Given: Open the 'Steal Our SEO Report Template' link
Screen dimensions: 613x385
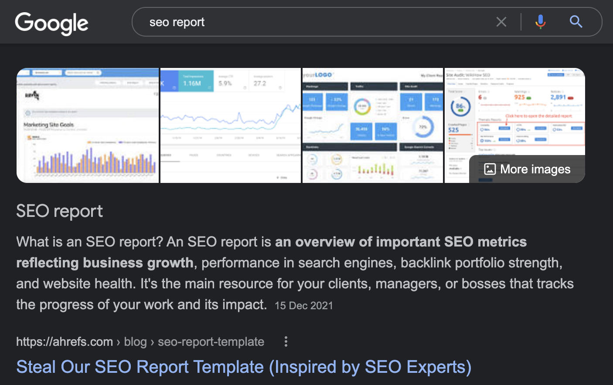Looking at the screenshot, I should tap(244, 367).
